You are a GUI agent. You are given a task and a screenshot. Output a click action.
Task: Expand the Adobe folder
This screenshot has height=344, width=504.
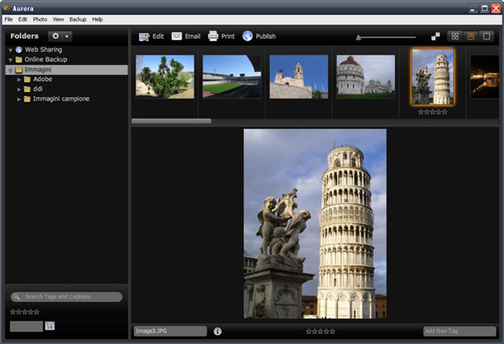tap(19, 79)
